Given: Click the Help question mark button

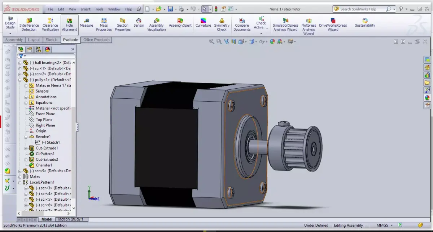Looking at the screenshot, I should (401, 9).
